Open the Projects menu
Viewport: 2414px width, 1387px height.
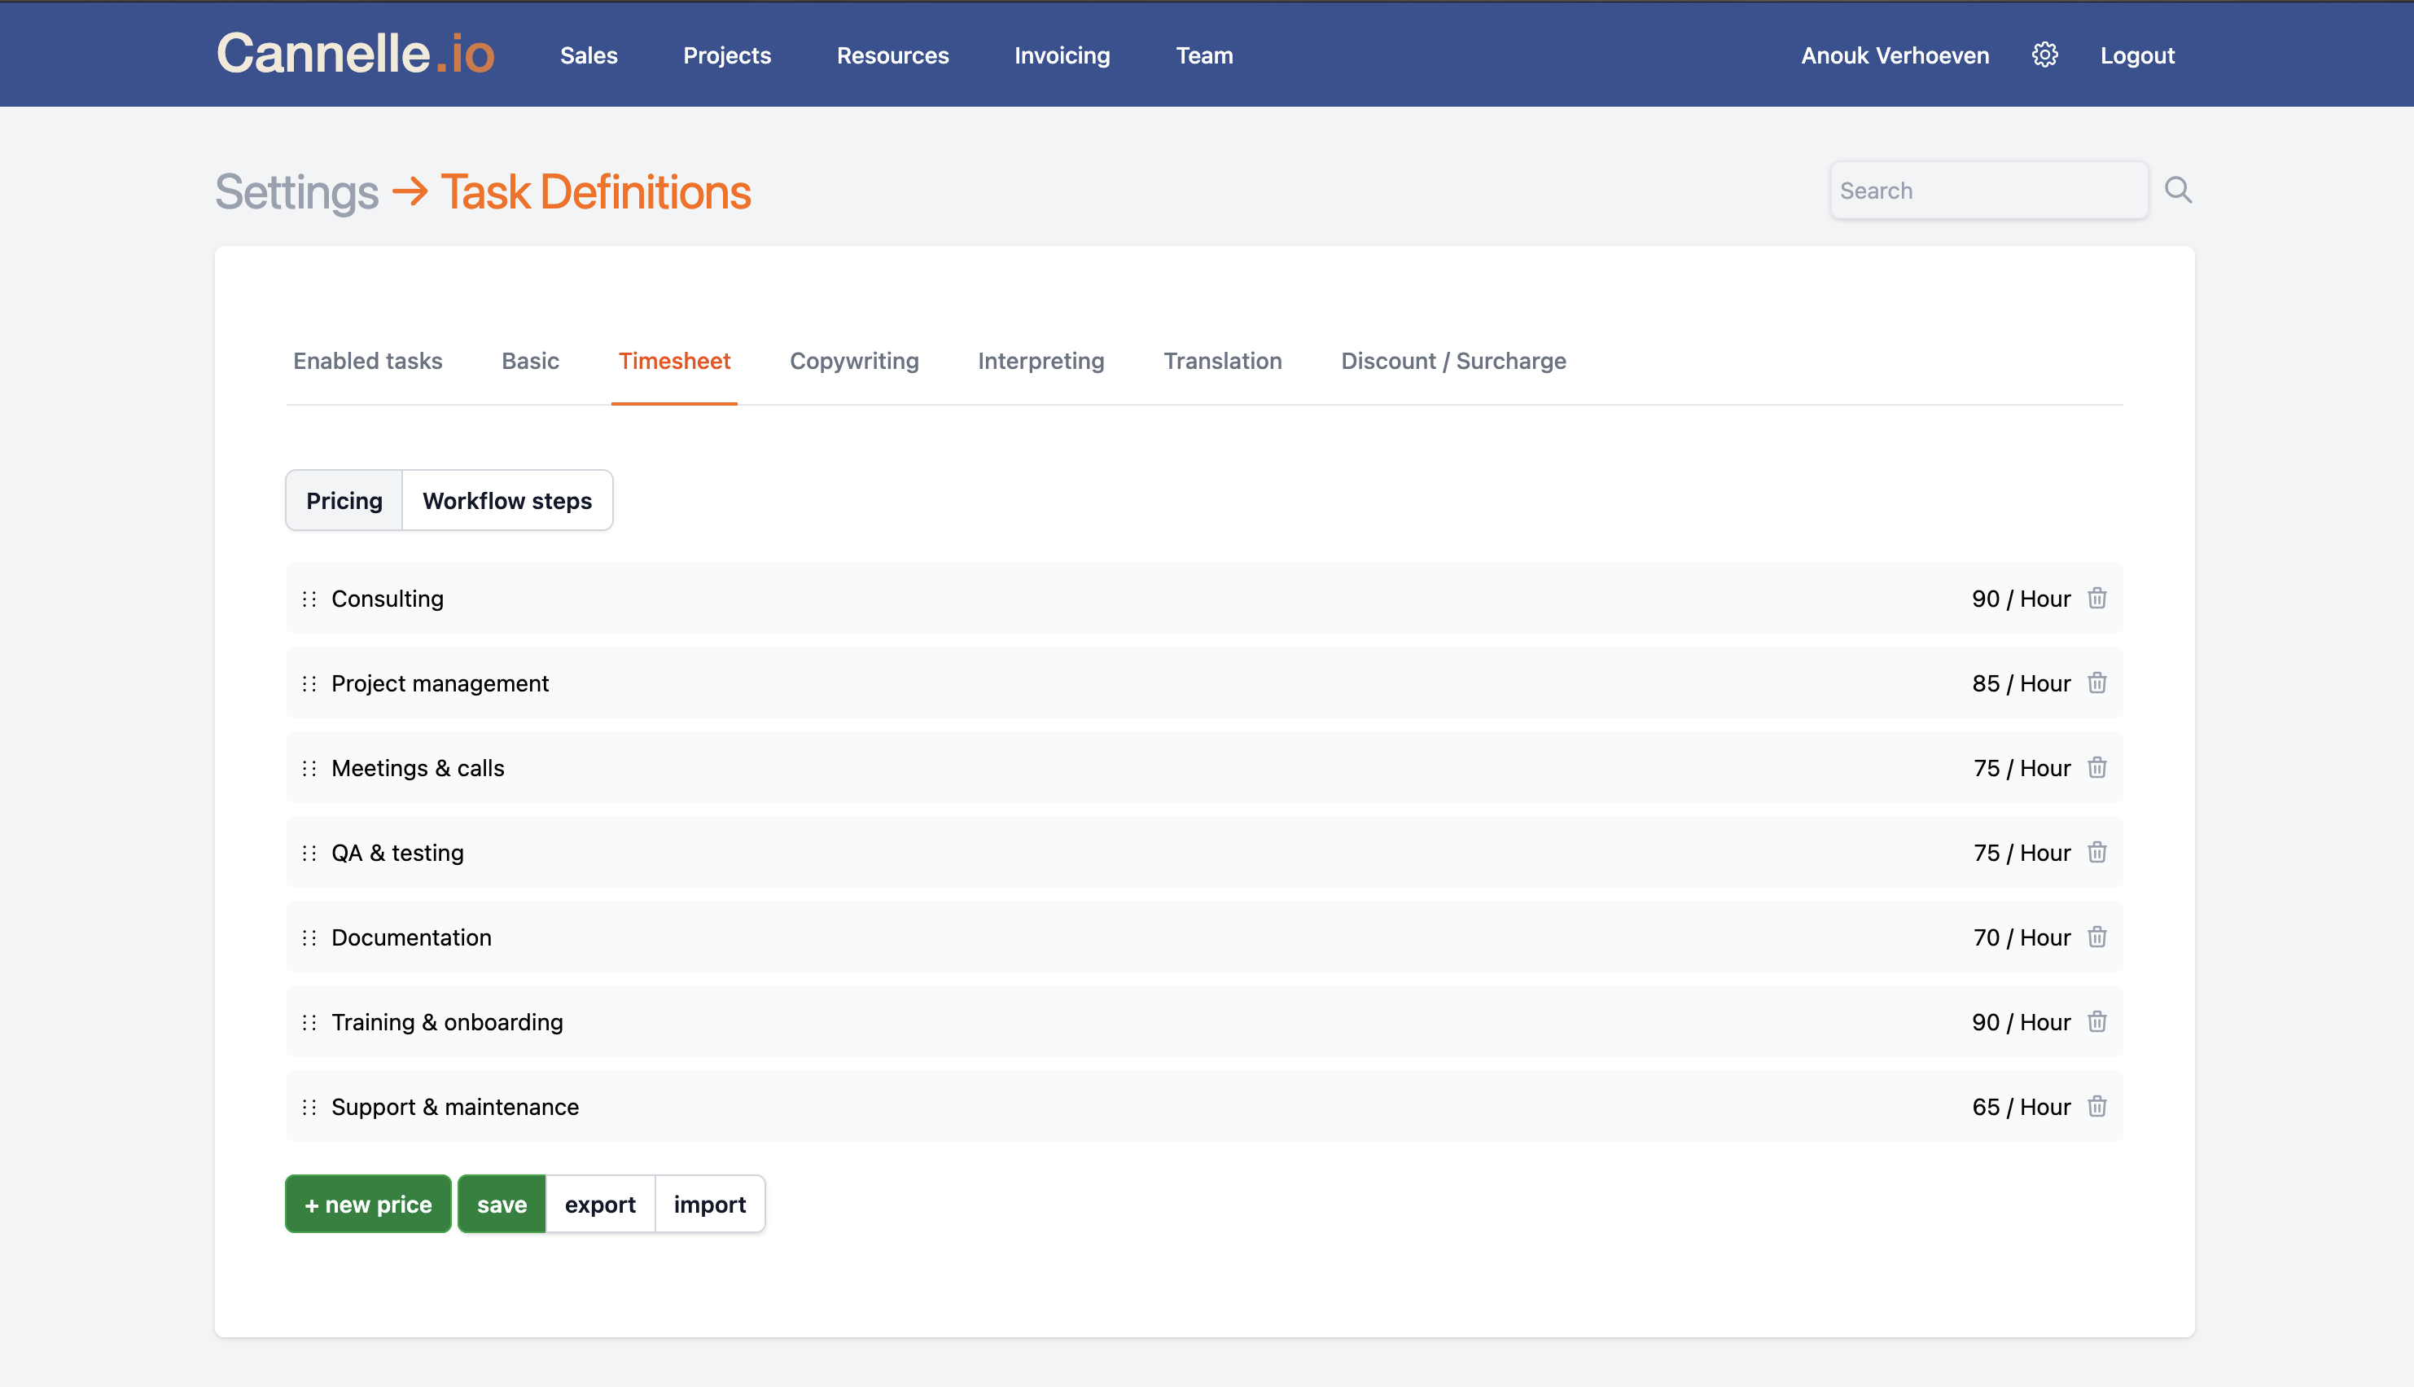pyautogui.click(x=726, y=55)
